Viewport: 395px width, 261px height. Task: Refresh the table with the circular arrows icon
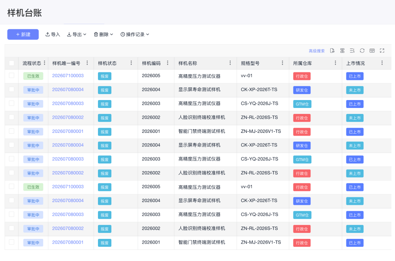[x=362, y=51]
